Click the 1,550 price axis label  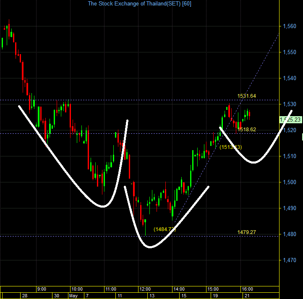click(290, 52)
